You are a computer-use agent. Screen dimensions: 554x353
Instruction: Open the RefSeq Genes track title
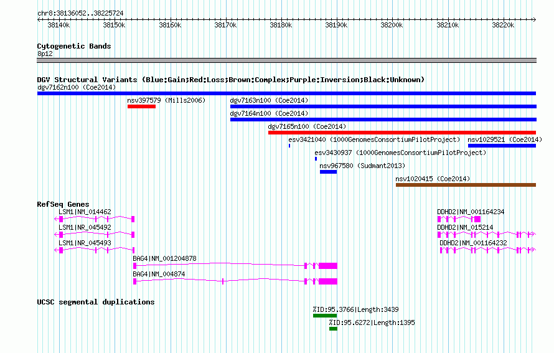[x=63, y=204]
